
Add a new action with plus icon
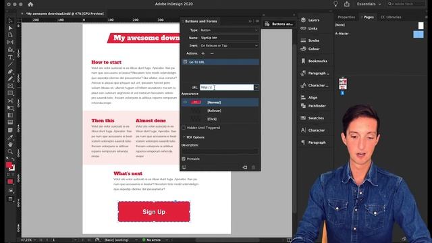point(203,53)
